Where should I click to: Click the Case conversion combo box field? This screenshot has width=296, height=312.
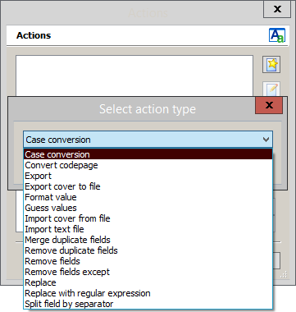(x=148, y=140)
